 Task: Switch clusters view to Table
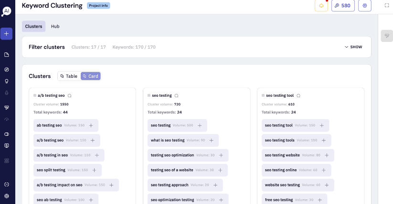point(69,76)
